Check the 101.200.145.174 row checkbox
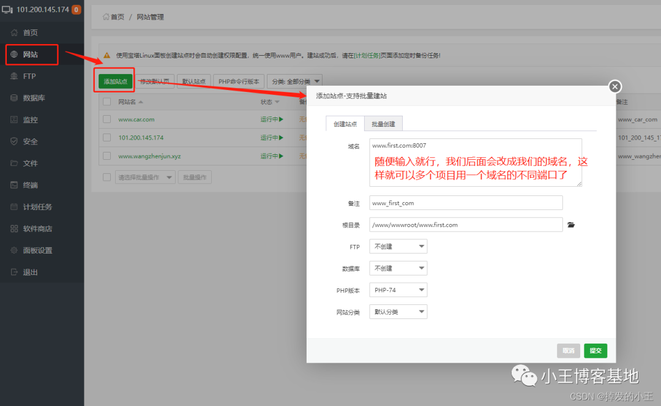 point(107,137)
